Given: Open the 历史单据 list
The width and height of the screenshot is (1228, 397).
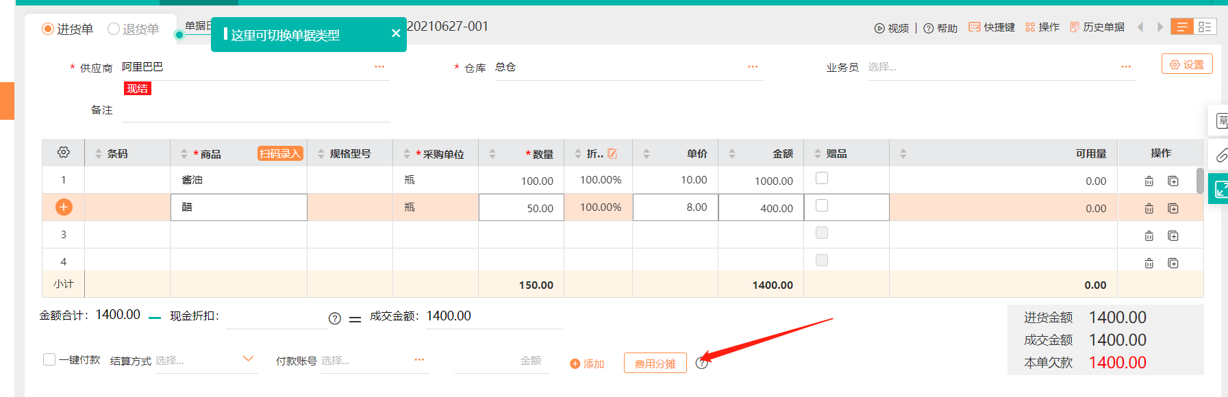Looking at the screenshot, I should coord(1097,27).
